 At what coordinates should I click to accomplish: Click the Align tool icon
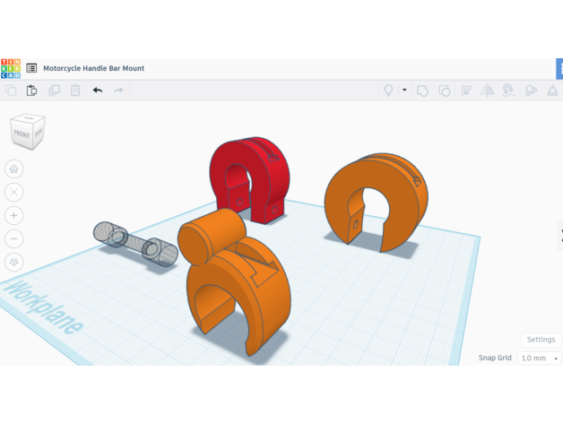point(466,91)
